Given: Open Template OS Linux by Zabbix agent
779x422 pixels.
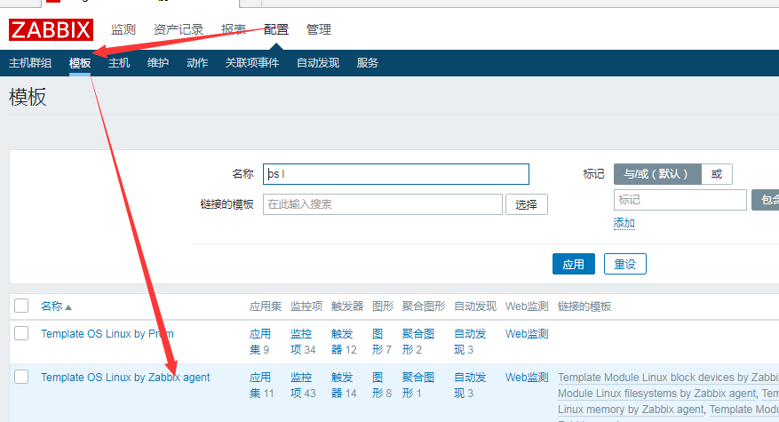Looking at the screenshot, I should point(125,378).
